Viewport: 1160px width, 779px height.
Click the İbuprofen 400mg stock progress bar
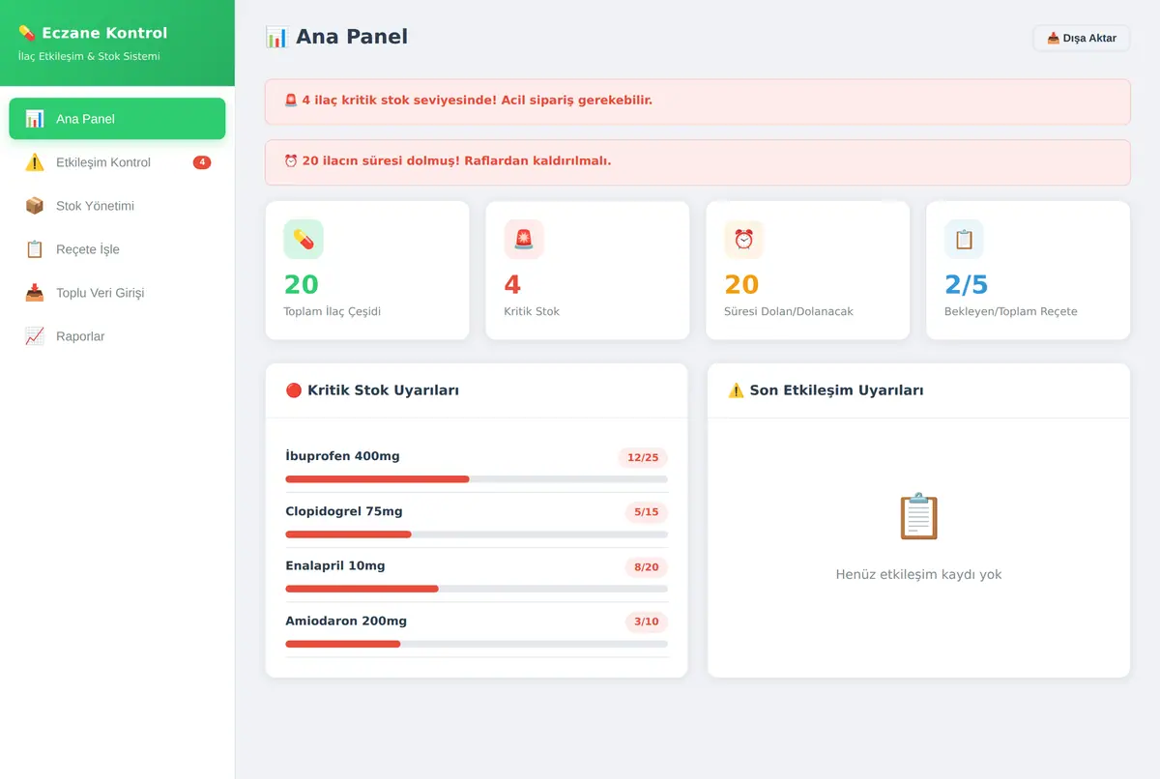477,479
